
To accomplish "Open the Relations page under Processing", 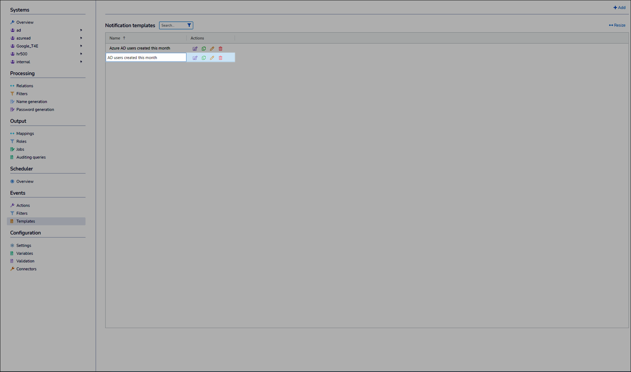I will pos(25,86).
